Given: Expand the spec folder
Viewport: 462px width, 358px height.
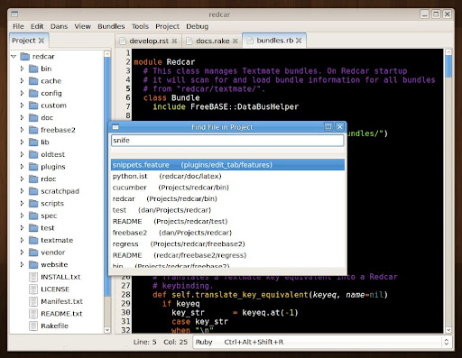Looking at the screenshot, I should pos(22,216).
